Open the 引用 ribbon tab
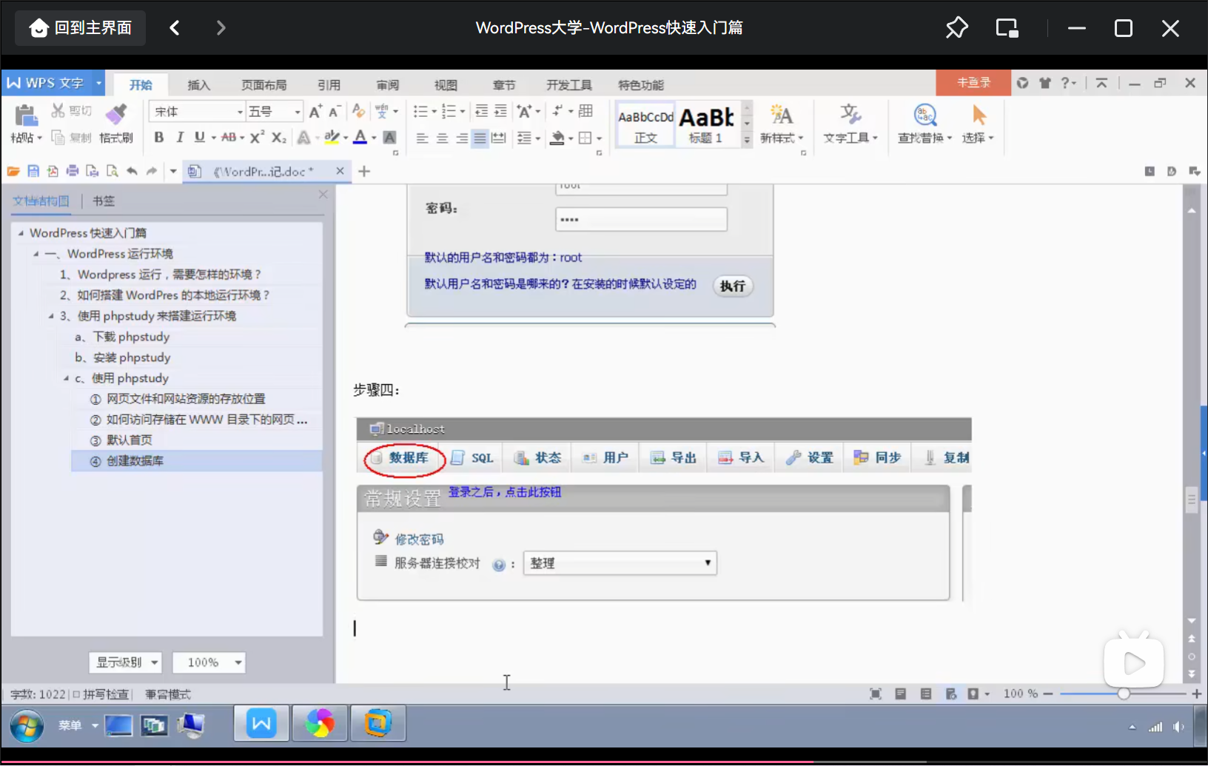Viewport: 1208px width, 766px height. tap(329, 85)
